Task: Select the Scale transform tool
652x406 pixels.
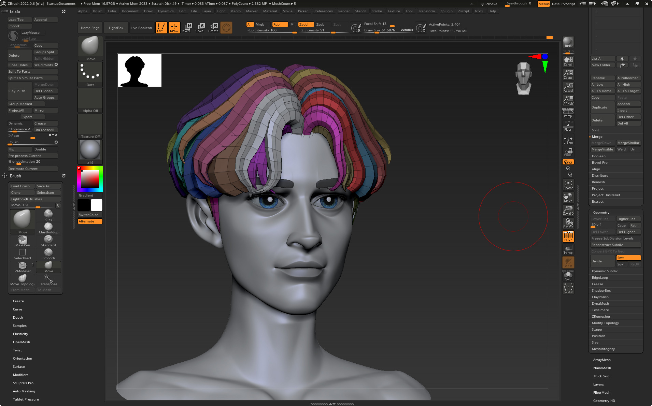Action: [x=200, y=28]
